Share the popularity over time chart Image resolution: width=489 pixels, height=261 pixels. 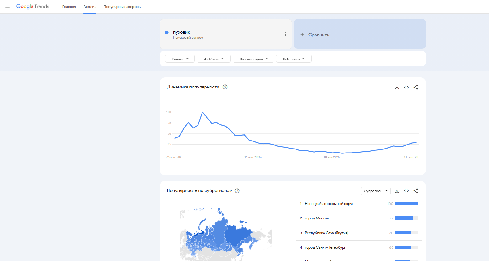pos(415,88)
